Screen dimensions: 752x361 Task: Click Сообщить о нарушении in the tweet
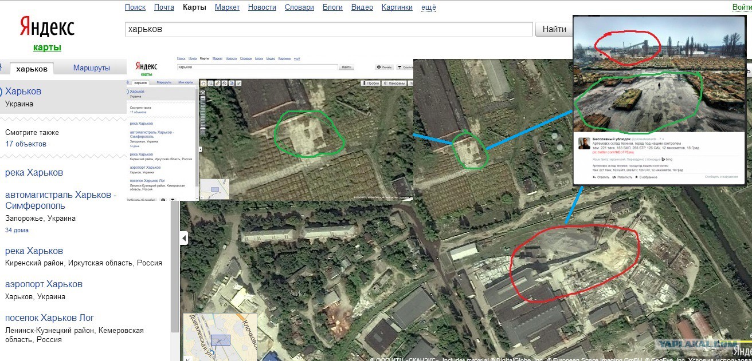[721, 177]
